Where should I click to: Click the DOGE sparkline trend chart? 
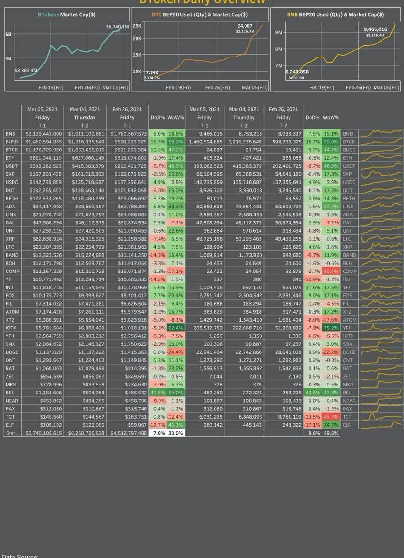(381, 352)
